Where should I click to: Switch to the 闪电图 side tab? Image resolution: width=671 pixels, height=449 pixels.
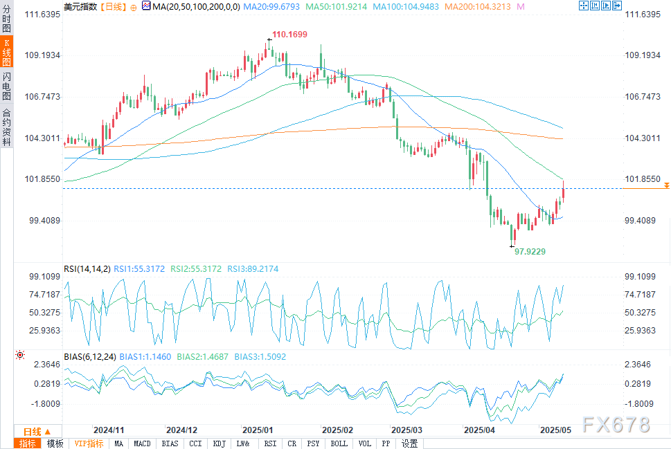[x=6, y=86]
